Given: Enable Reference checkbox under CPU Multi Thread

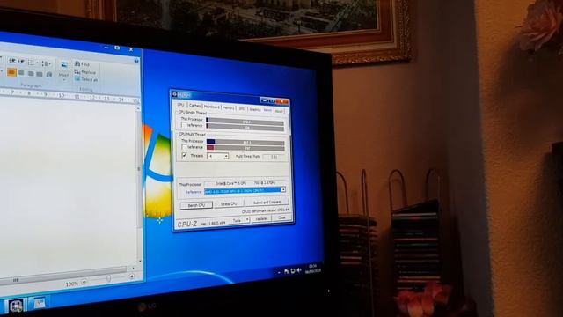Looking at the screenshot, I should pyautogui.click(x=184, y=147).
